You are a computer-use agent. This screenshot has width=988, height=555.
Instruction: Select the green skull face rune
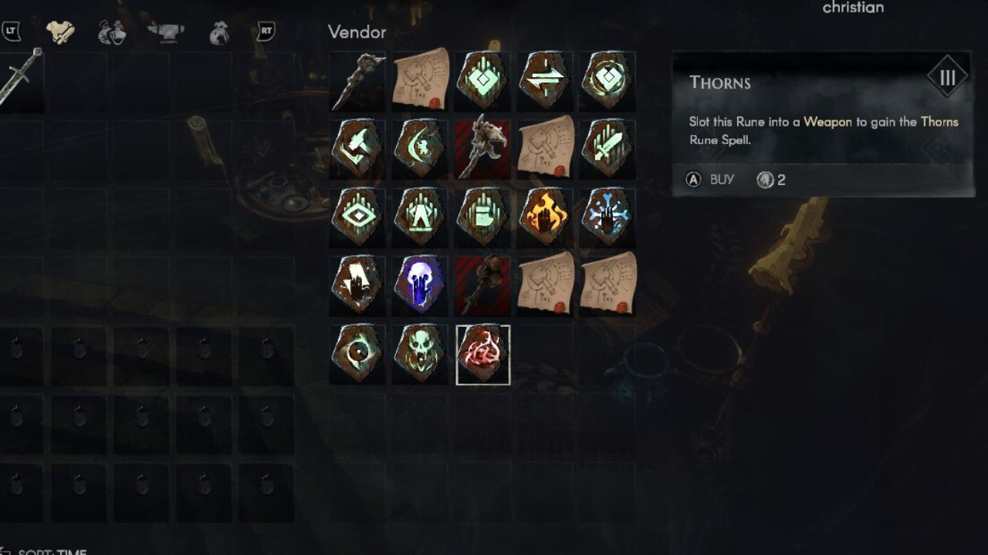coord(421,354)
